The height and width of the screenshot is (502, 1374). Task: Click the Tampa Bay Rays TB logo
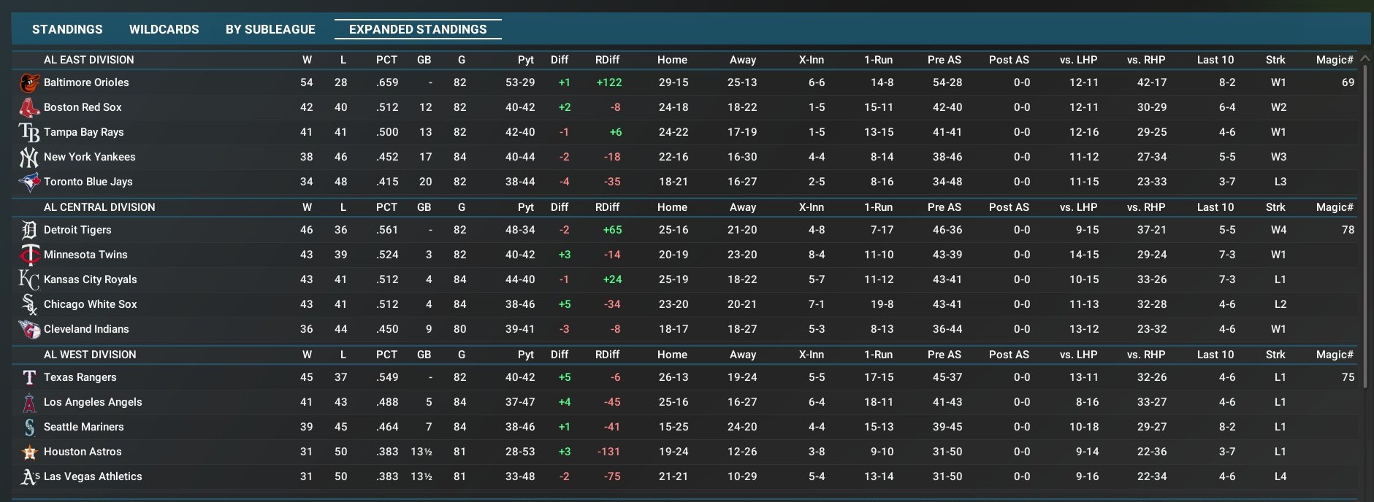pyautogui.click(x=29, y=132)
